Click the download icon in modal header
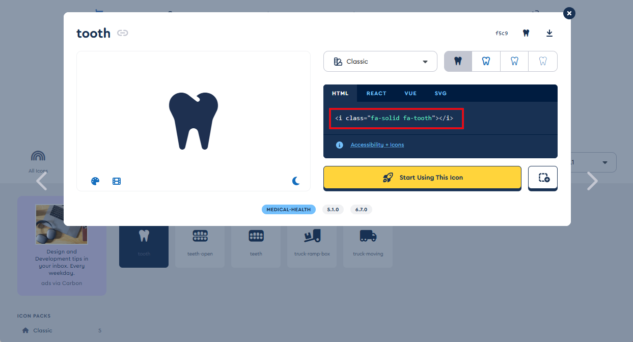The width and height of the screenshot is (633, 342). coord(549,33)
